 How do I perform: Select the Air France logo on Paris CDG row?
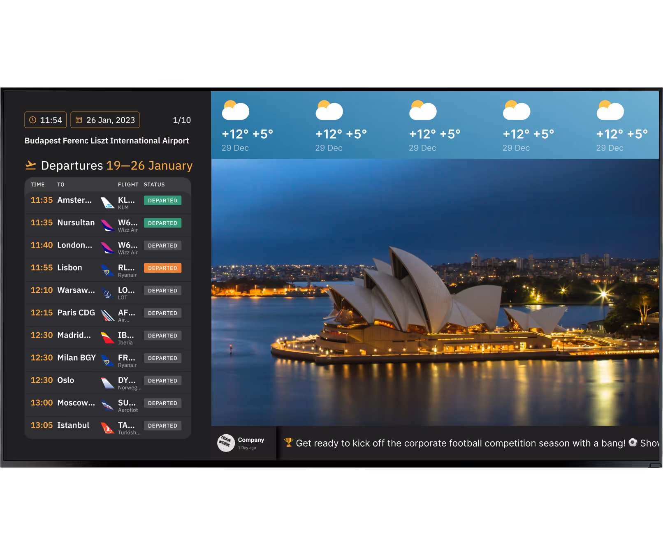(108, 315)
